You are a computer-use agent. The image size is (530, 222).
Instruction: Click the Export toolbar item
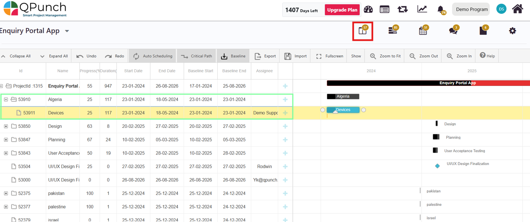point(265,56)
